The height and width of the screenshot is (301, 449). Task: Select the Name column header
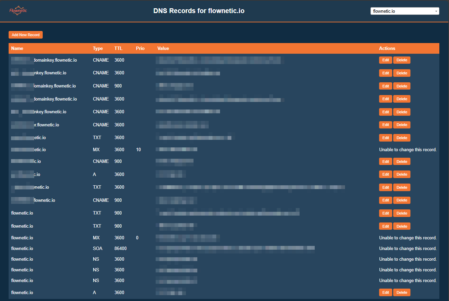point(17,49)
